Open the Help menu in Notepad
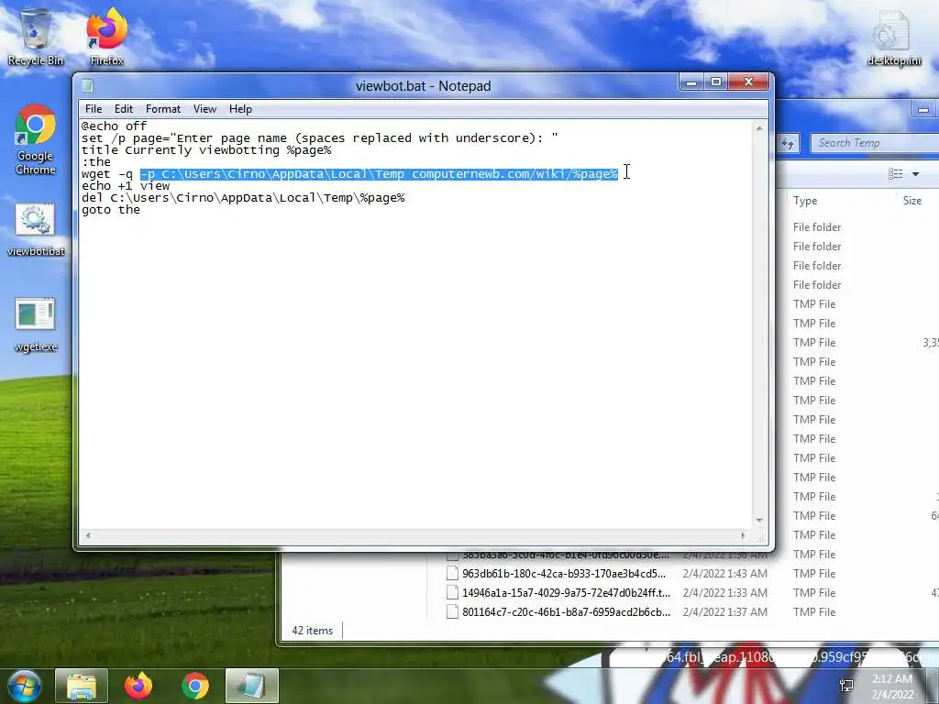 240,109
